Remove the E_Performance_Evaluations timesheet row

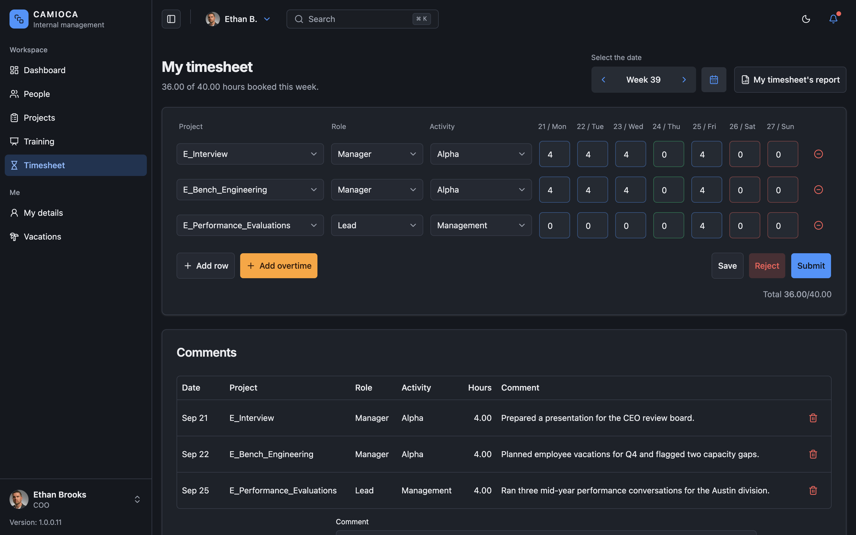point(819,225)
